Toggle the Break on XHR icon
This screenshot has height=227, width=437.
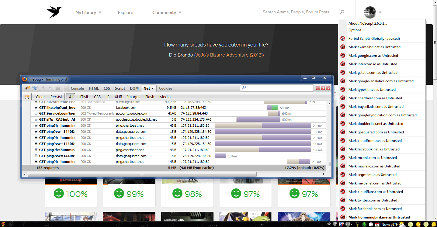(27, 97)
